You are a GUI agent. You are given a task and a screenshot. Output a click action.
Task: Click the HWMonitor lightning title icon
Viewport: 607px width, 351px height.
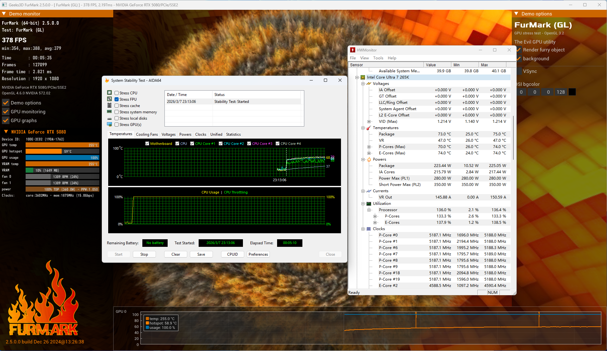[x=353, y=50]
